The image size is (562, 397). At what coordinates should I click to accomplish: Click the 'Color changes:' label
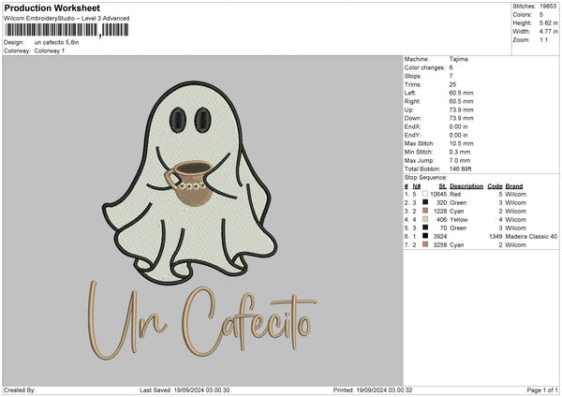point(424,67)
